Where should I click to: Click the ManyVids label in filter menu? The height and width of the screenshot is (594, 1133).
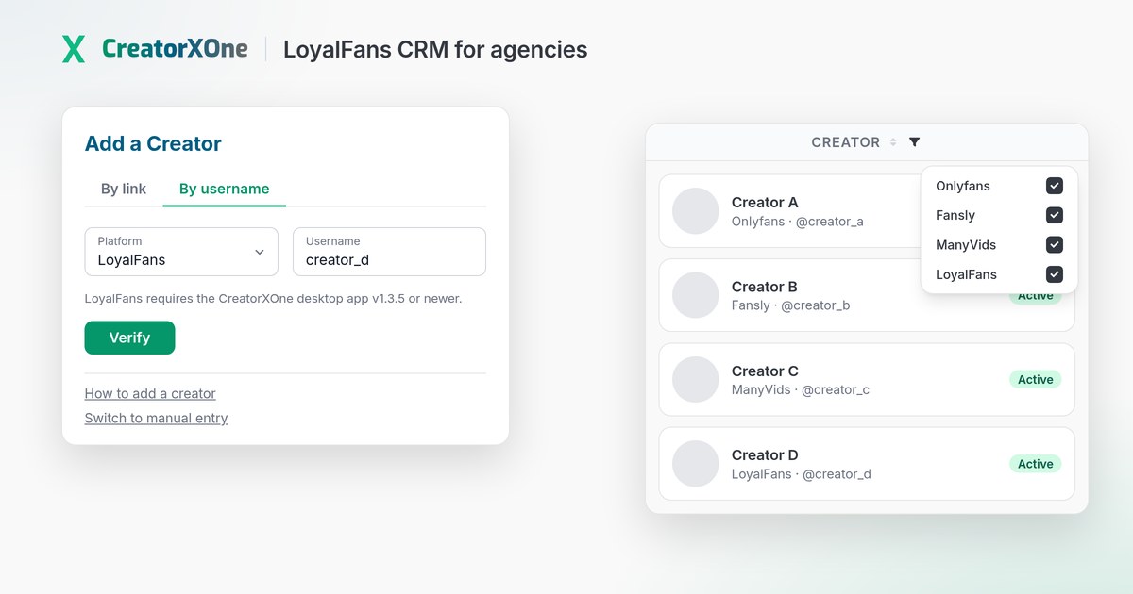tap(966, 245)
